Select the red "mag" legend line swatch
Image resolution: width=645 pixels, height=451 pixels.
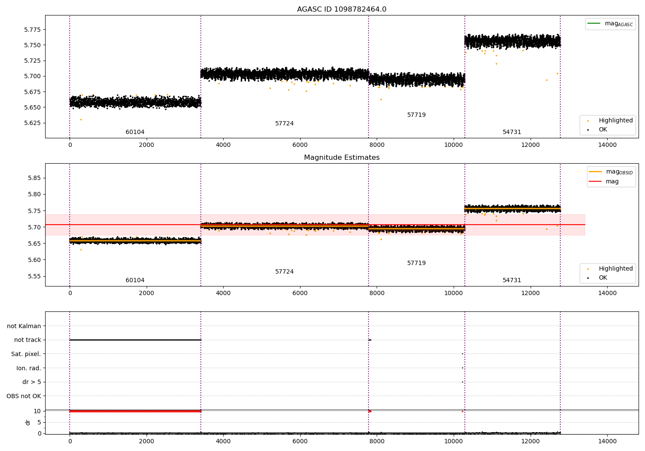[x=596, y=181]
